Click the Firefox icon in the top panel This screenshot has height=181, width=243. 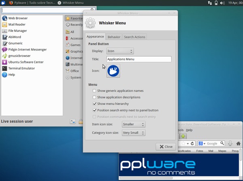(x=11, y=3)
